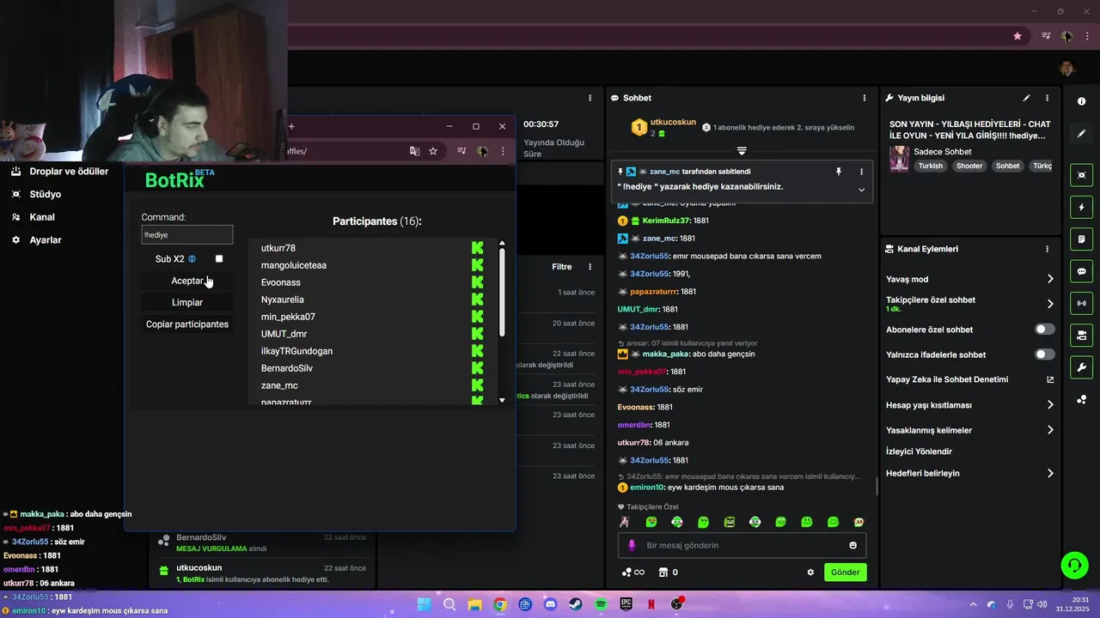Click participant utkurr78 in list
This screenshot has width=1100, height=618.
pyautogui.click(x=278, y=248)
